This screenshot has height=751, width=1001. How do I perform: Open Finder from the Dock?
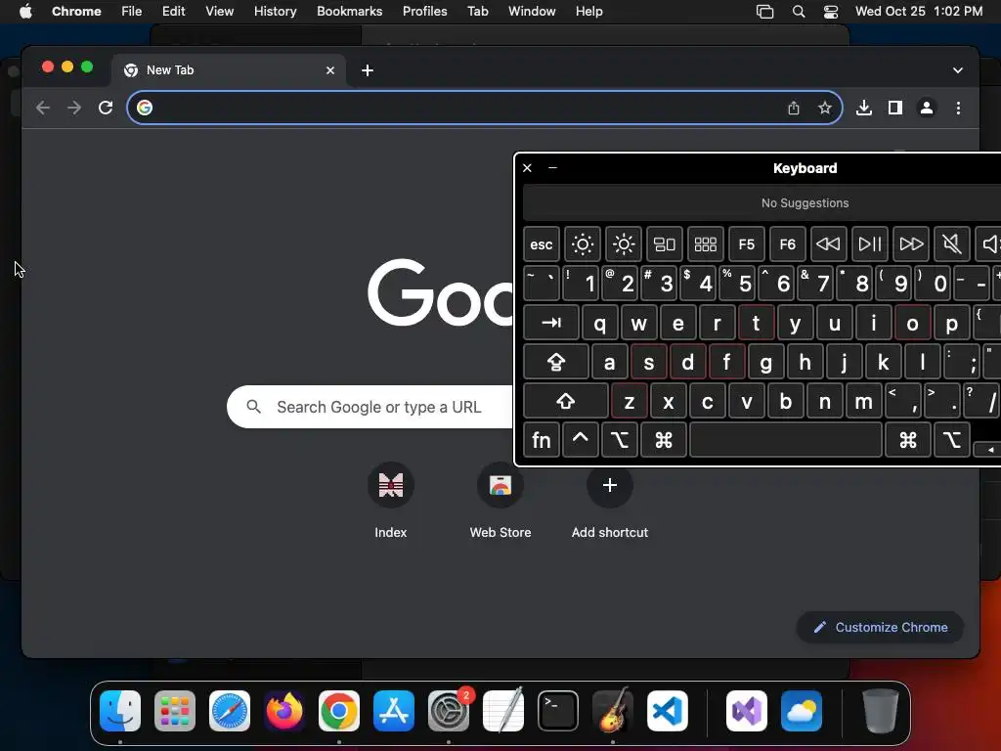120,711
